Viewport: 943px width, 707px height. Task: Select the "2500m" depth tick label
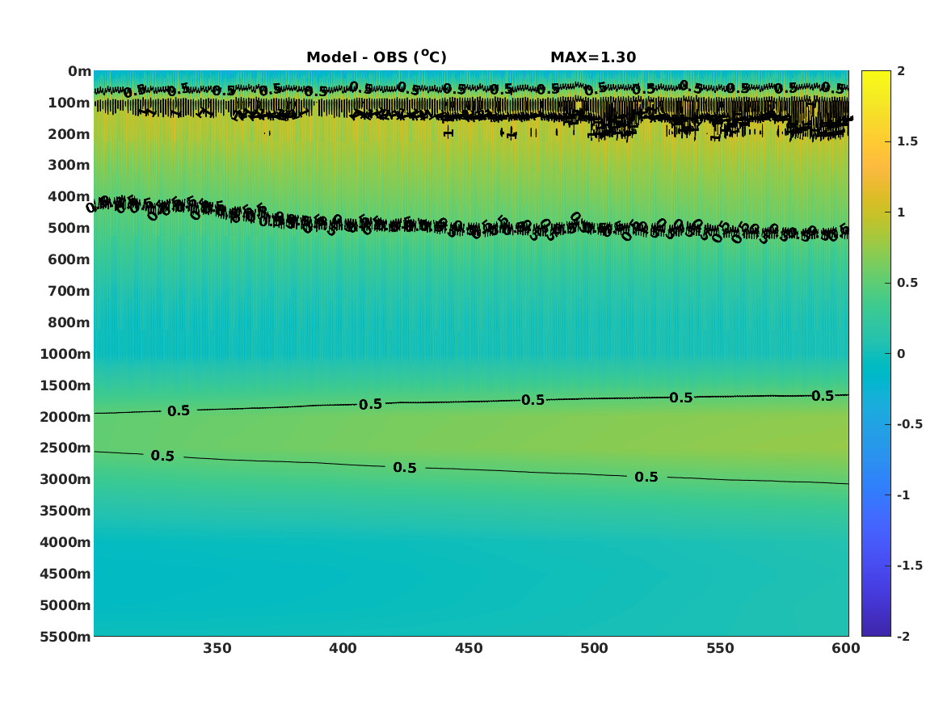click(x=65, y=448)
